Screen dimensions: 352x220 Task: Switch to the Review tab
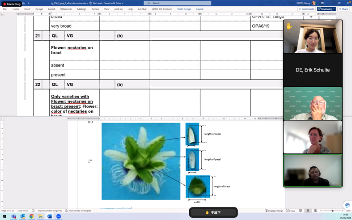[95, 9]
